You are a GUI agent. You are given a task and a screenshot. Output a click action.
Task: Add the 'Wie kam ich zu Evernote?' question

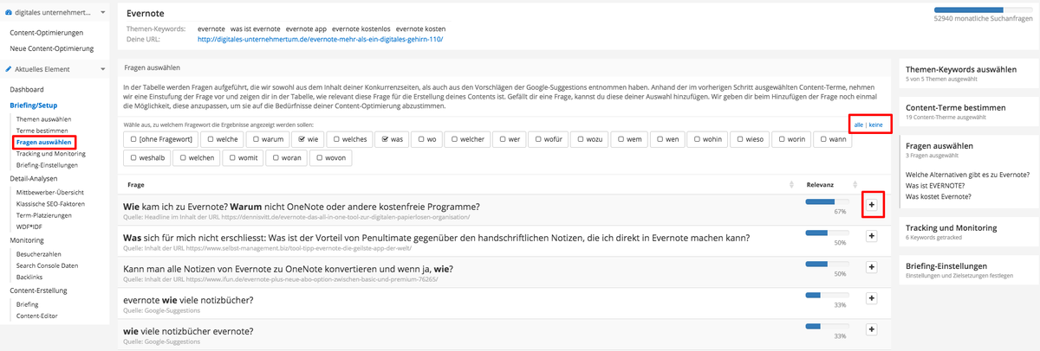pos(871,205)
